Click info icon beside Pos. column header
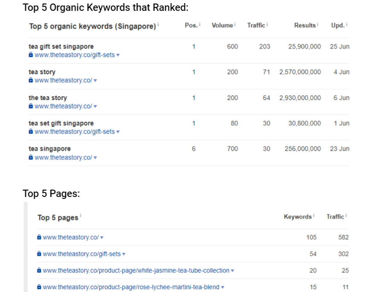 pyautogui.click(x=200, y=24)
